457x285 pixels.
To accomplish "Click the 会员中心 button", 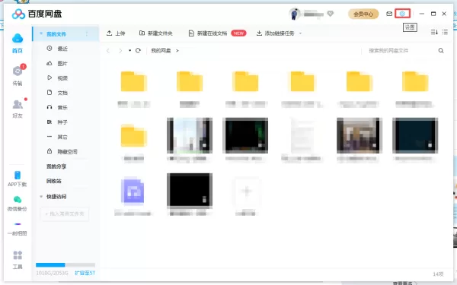I will (x=363, y=14).
